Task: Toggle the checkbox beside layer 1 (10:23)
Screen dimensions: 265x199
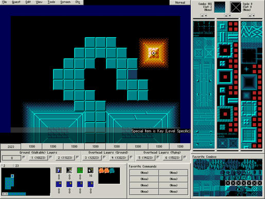Action: pos(50,157)
